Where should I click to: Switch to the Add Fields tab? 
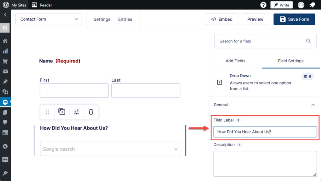coord(236,61)
